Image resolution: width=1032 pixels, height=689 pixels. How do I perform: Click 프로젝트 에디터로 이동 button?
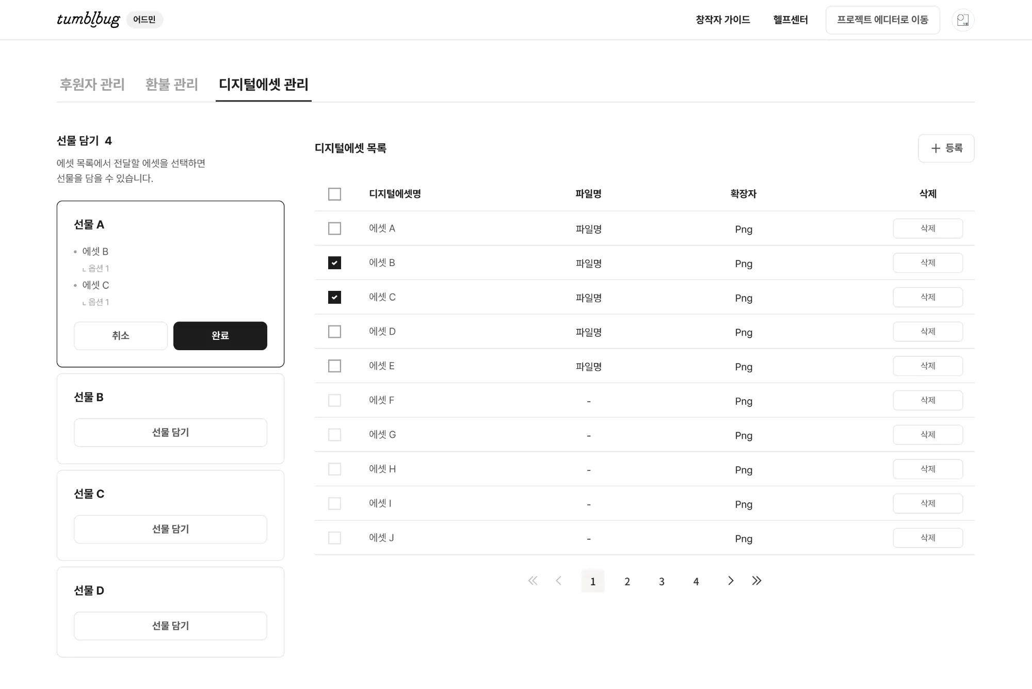tap(882, 20)
